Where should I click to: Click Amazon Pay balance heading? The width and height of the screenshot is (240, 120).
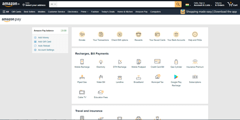(43, 31)
